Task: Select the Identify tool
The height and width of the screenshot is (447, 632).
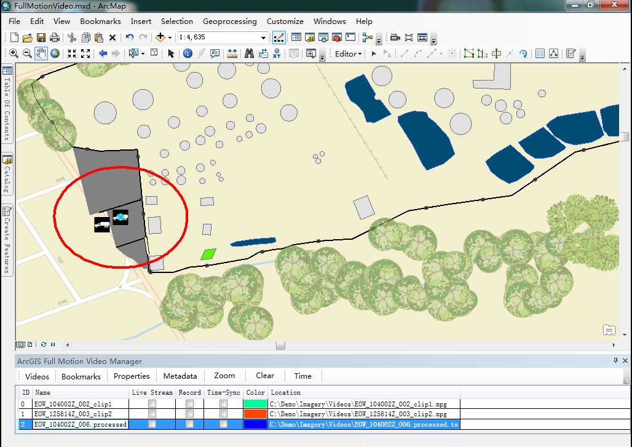Action: tap(188, 53)
